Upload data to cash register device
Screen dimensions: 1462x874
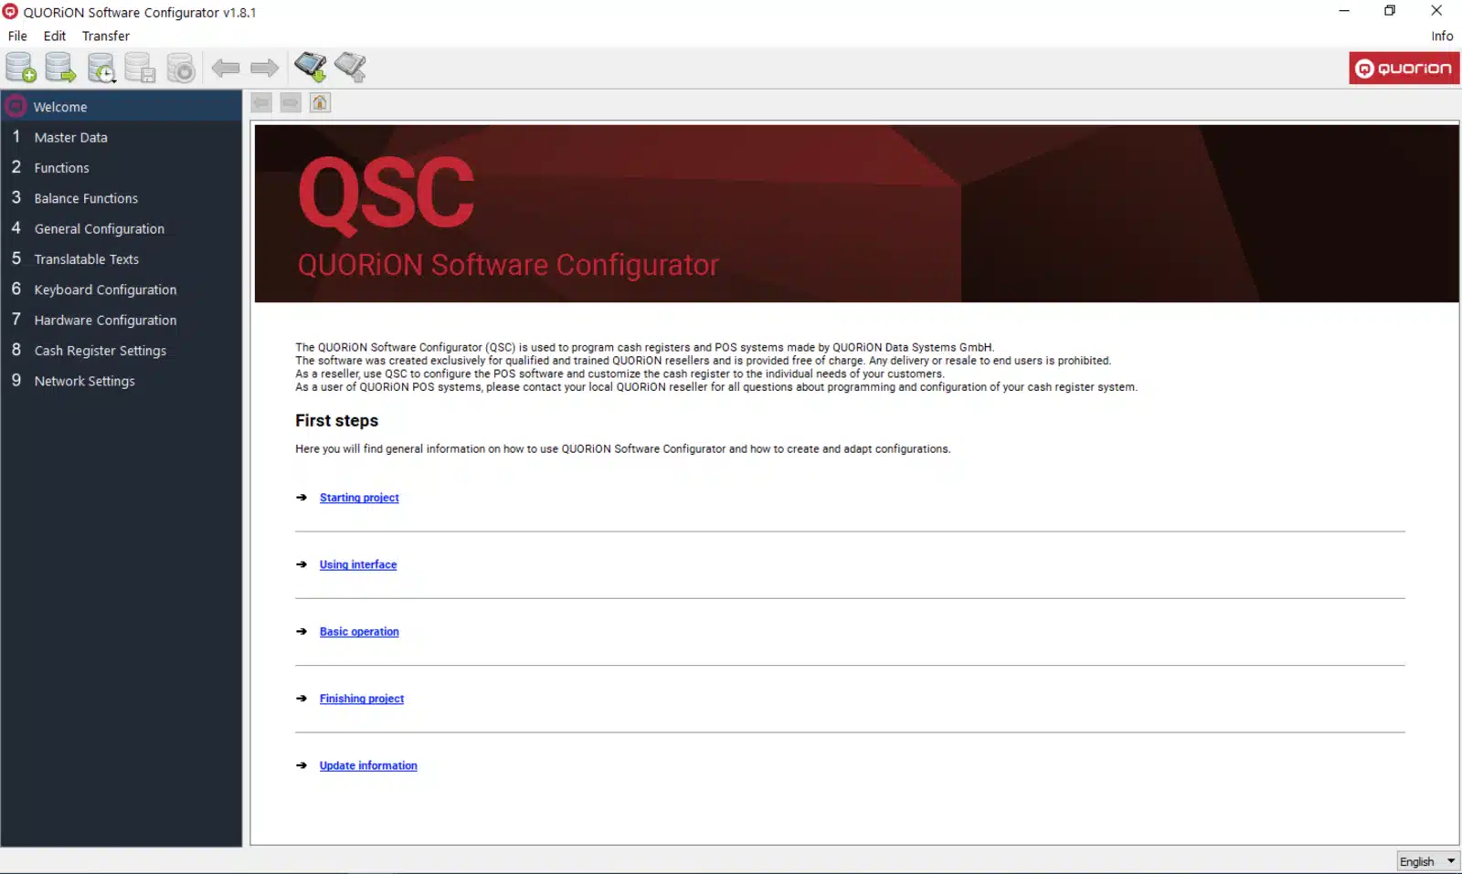[x=351, y=67]
